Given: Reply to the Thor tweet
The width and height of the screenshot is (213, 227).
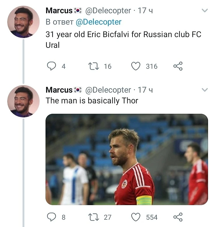Looking at the screenshot, I should tap(52, 217).
